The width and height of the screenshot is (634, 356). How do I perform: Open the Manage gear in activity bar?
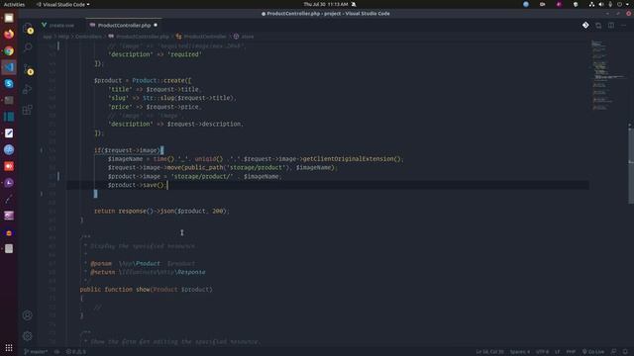point(28,336)
